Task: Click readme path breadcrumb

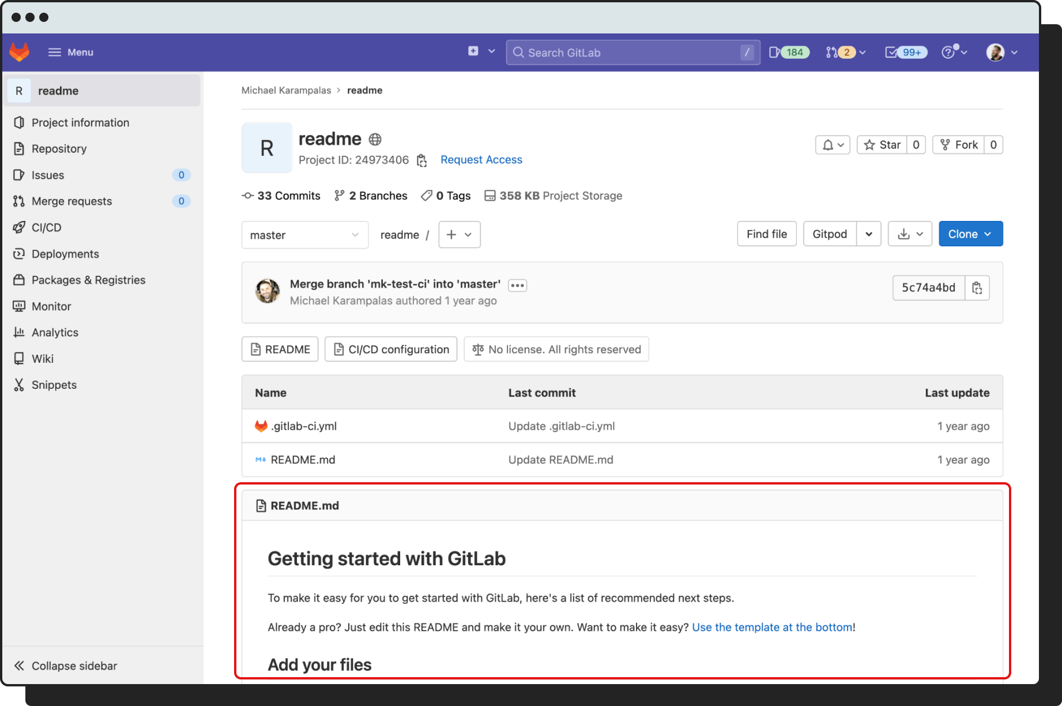Action: 400,235
